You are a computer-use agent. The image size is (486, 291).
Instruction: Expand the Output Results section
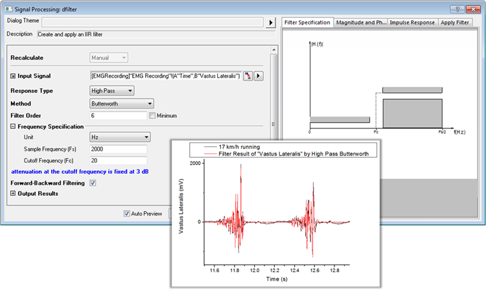[13, 193]
